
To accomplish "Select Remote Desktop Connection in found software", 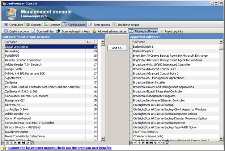I will click(x=51, y=60).
